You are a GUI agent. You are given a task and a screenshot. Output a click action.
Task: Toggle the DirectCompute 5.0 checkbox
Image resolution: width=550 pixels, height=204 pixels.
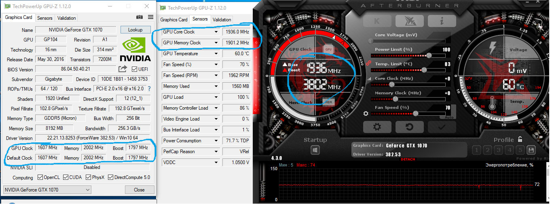(x=111, y=177)
